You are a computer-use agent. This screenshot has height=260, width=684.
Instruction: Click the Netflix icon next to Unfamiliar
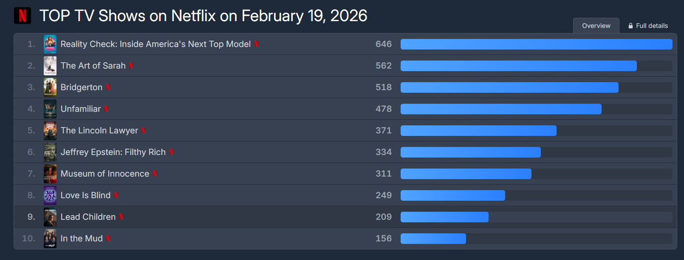(x=106, y=109)
